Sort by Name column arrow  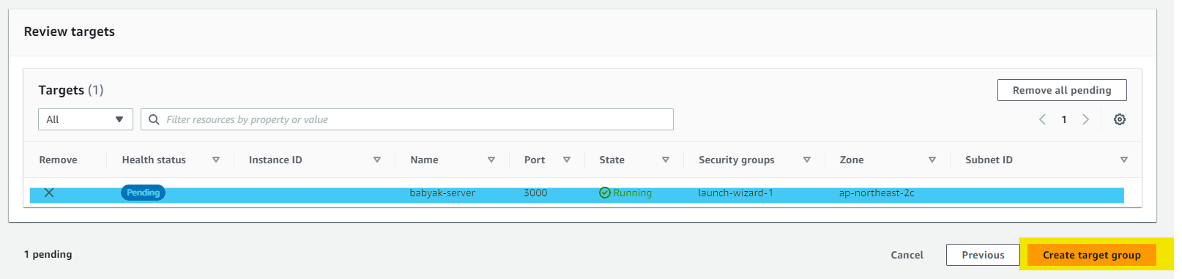(x=491, y=160)
